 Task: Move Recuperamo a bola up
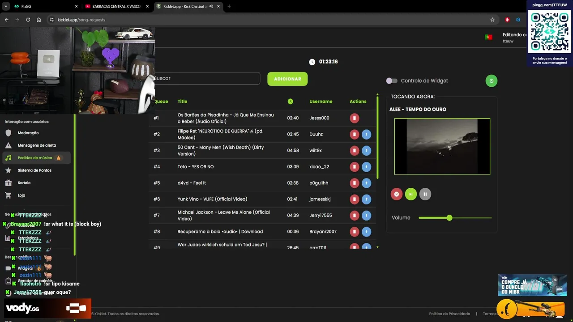point(366,232)
